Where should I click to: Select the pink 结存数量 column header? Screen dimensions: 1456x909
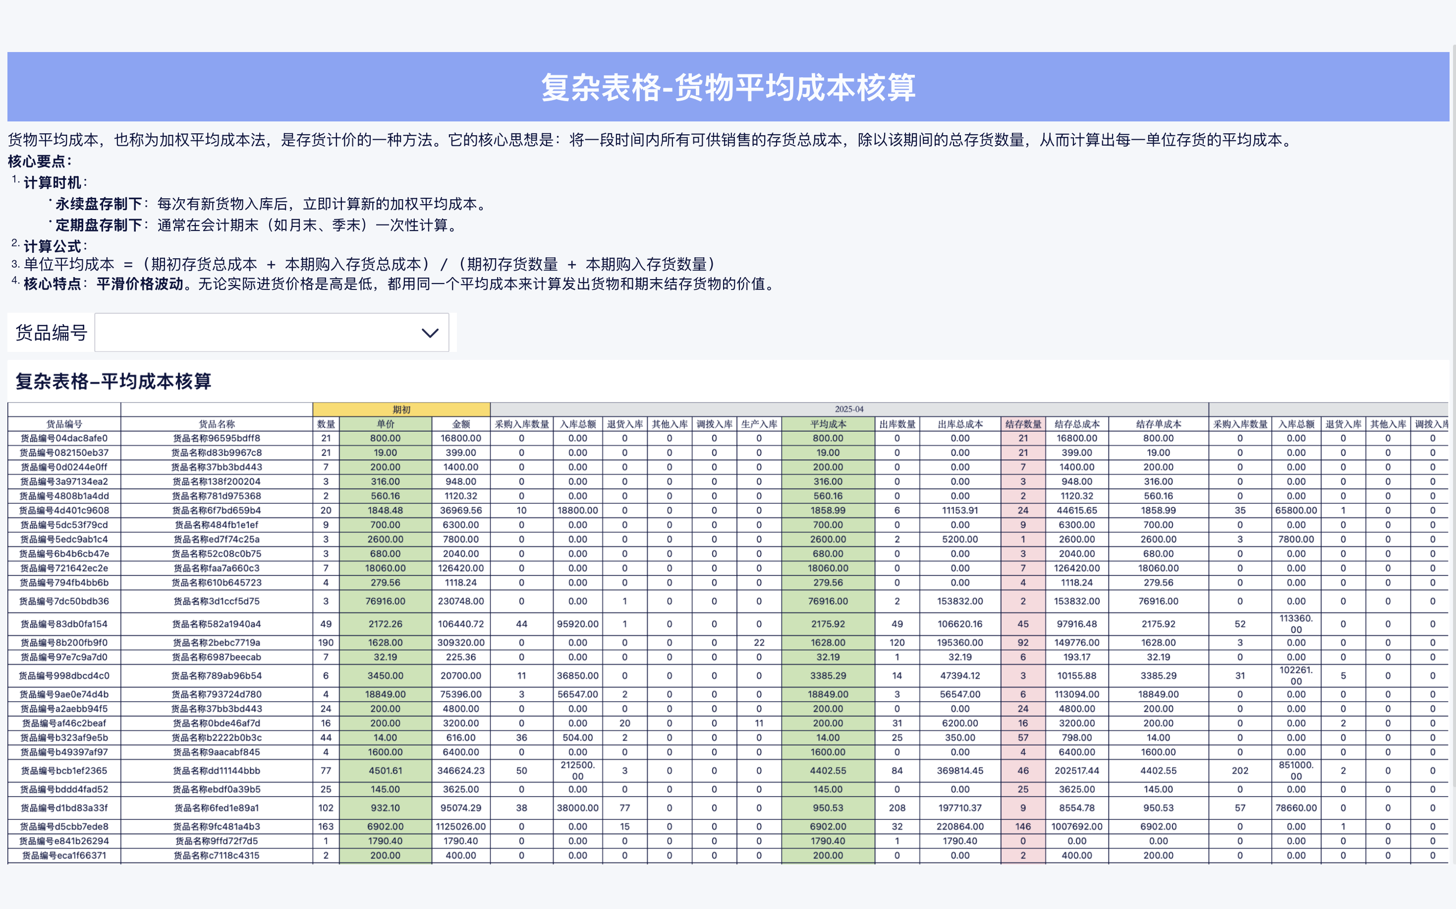(1022, 423)
